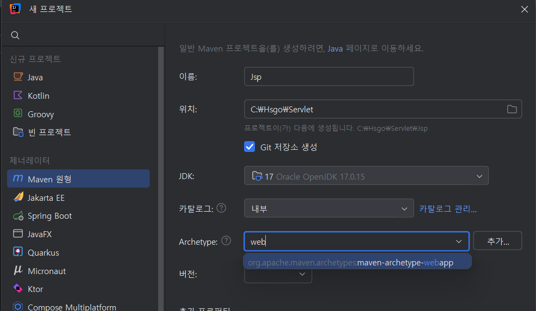
Task: Open the 카탈로그 관리... link
Action: pos(448,208)
